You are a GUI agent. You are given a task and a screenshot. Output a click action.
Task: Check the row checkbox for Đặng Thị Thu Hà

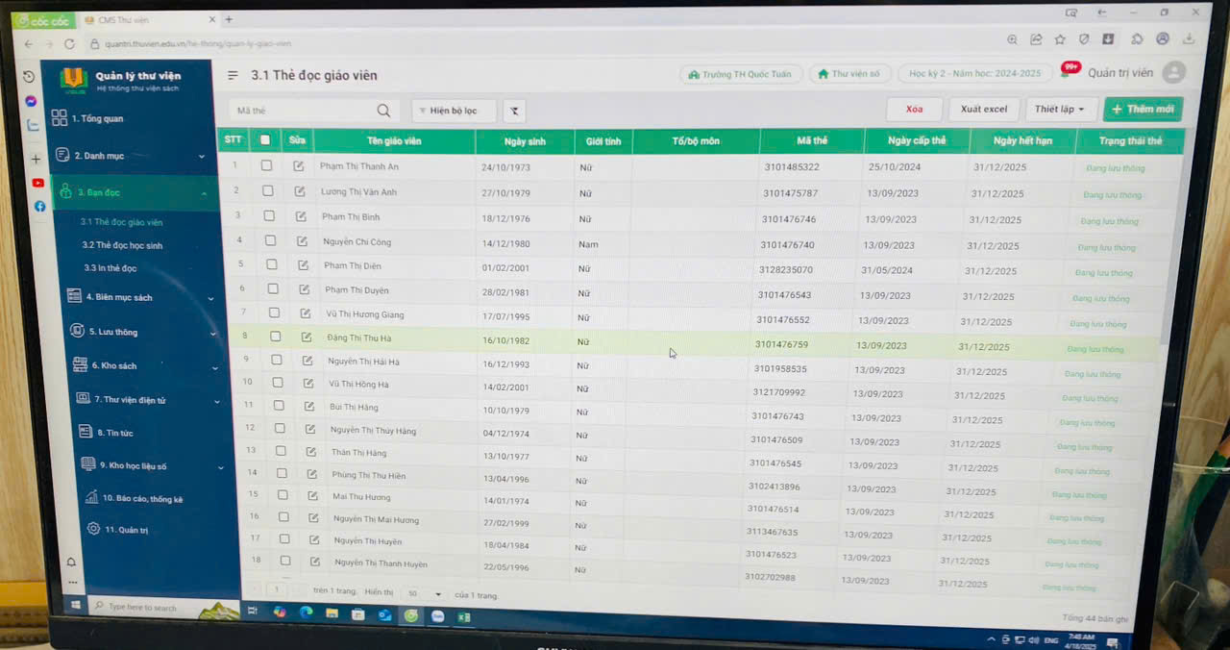(x=275, y=337)
